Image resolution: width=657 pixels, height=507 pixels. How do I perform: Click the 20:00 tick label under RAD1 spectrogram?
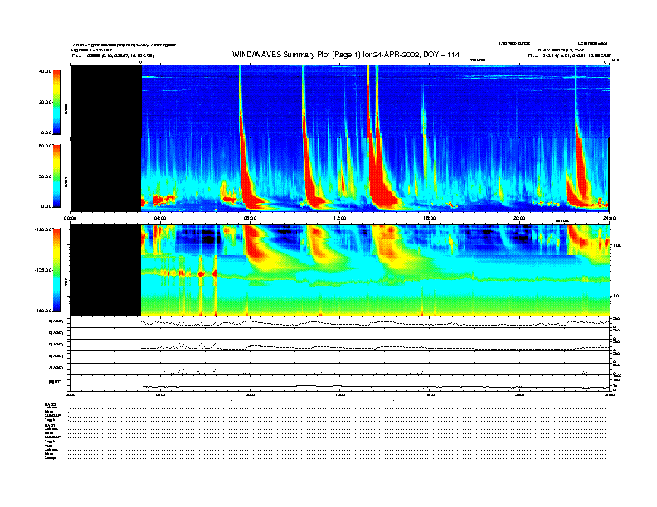coord(519,218)
